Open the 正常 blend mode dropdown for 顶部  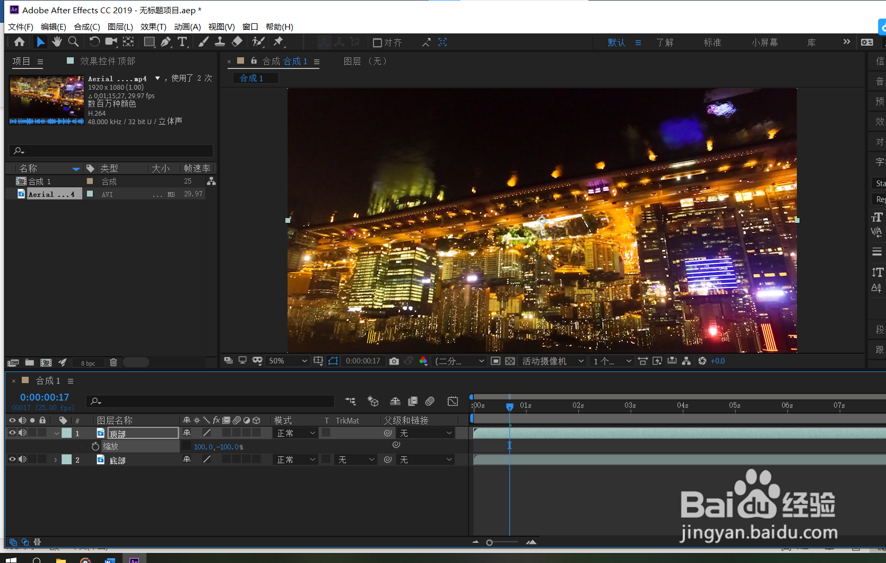[x=296, y=433]
